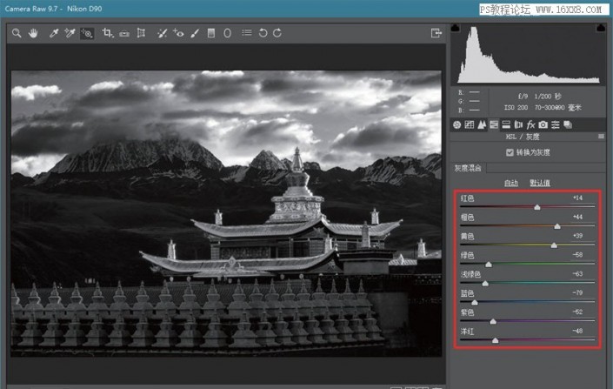Click the 蓝色 slider handle

coord(475,303)
